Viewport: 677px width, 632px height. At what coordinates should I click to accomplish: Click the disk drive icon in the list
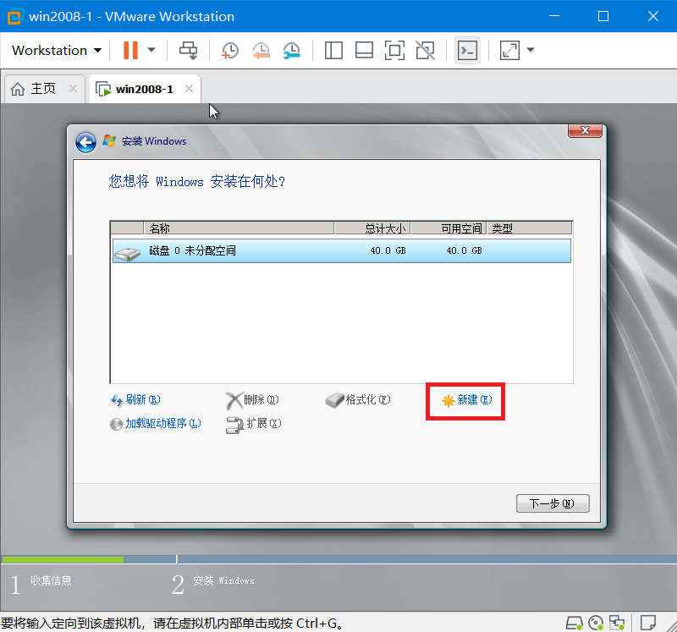pos(127,253)
